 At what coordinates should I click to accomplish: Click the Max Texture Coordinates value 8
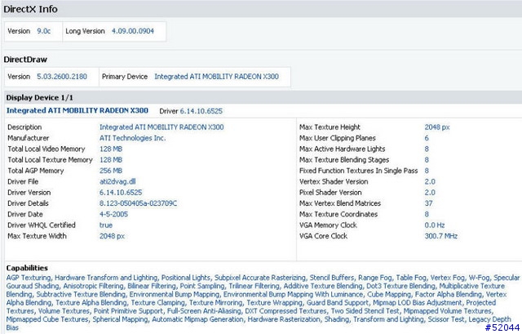tap(427, 214)
